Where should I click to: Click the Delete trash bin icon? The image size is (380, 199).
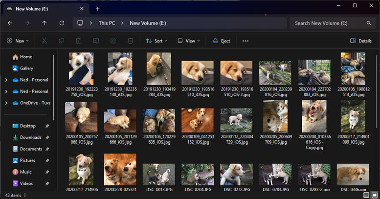(x=130, y=41)
